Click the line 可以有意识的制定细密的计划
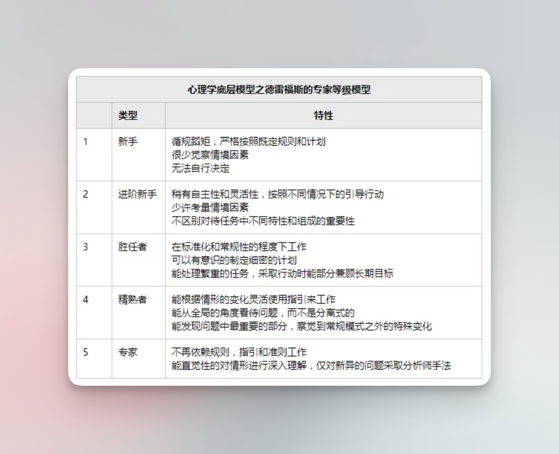The height and width of the screenshot is (454, 559). click(234, 260)
